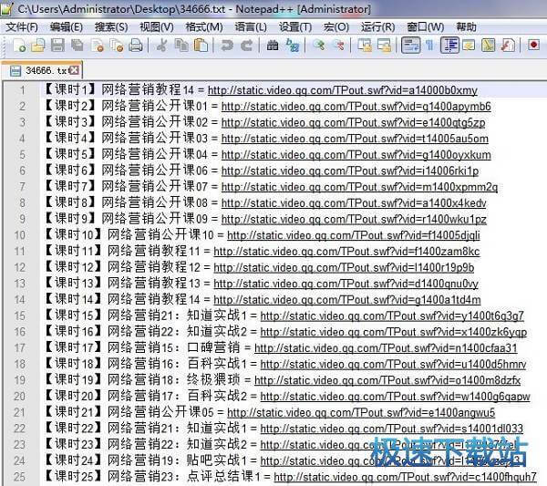Start macro recording with red dot icon

pyautogui.click(x=533, y=45)
